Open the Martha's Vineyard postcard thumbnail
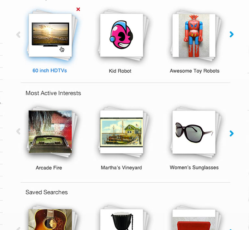The height and width of the screenshot is (230, 249). pyautogui.click(x=122, y=132)
